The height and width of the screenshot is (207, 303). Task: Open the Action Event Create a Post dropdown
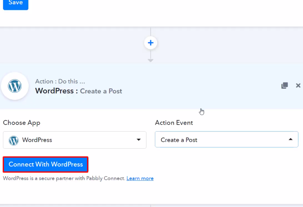coord(227,139)
